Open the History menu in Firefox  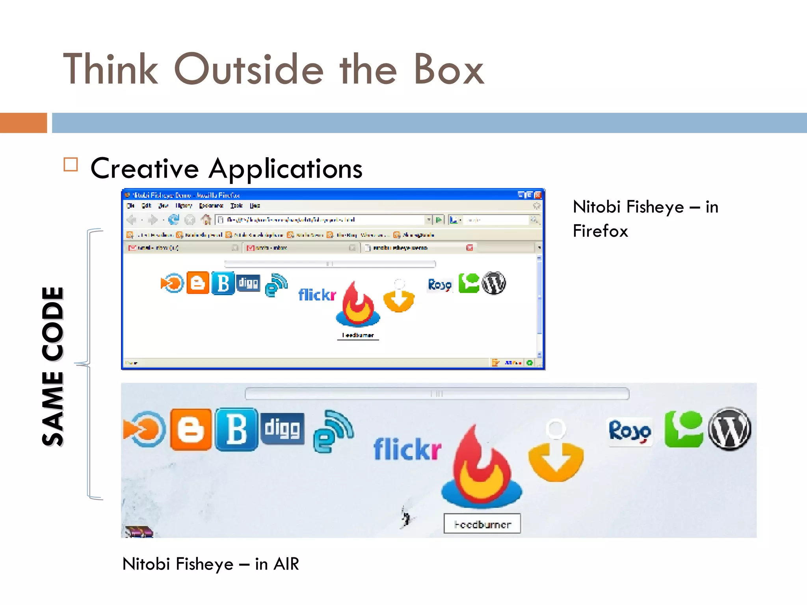click(x=184, y=206)
